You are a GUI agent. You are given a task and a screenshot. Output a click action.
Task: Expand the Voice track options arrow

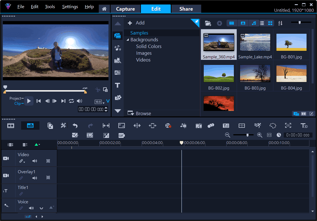(x=51, y=208)
